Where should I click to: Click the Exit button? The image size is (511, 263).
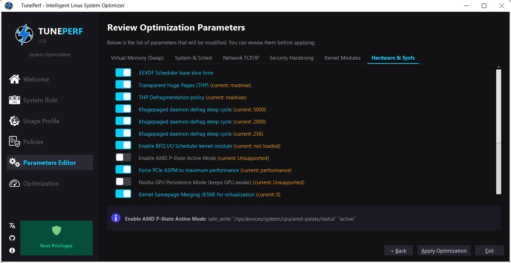[489, 251]
